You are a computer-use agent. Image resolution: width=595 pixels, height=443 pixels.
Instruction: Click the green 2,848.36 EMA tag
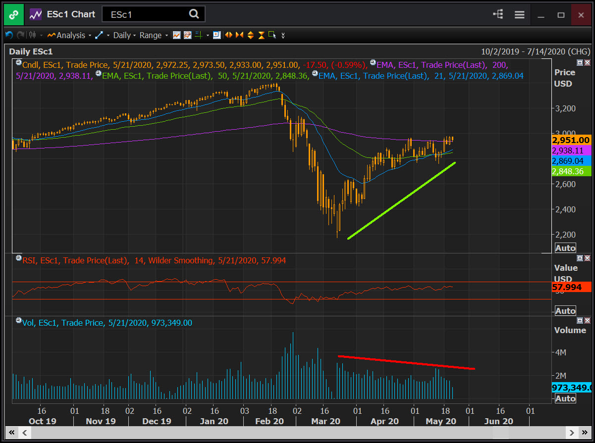[x=571, y=171]
